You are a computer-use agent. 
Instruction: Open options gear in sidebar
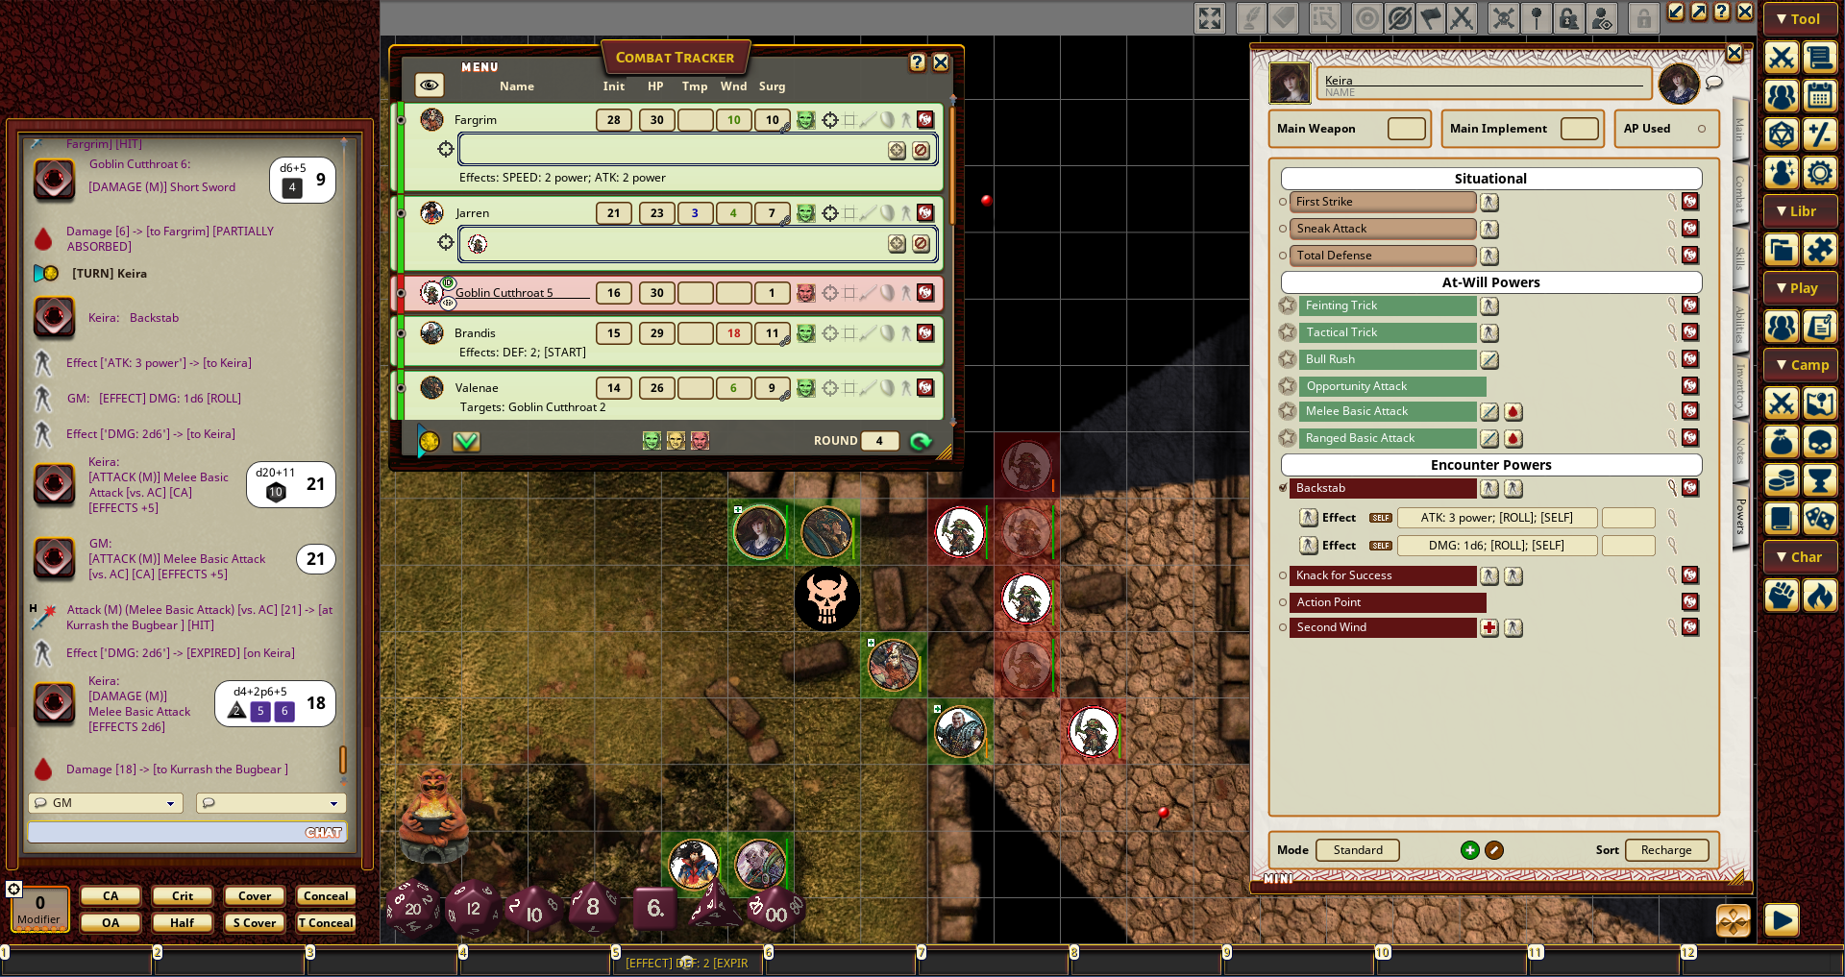[1819, 173]
